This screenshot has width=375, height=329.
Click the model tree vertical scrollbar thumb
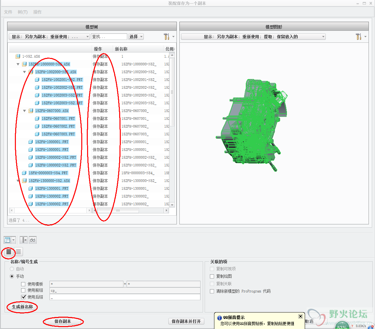click(x=172, y=92)
